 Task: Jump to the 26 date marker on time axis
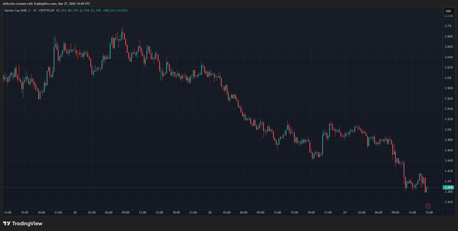(x=210, y=213)
